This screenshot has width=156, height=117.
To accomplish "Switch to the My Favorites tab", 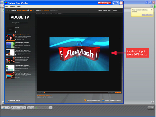I will 45,10.
